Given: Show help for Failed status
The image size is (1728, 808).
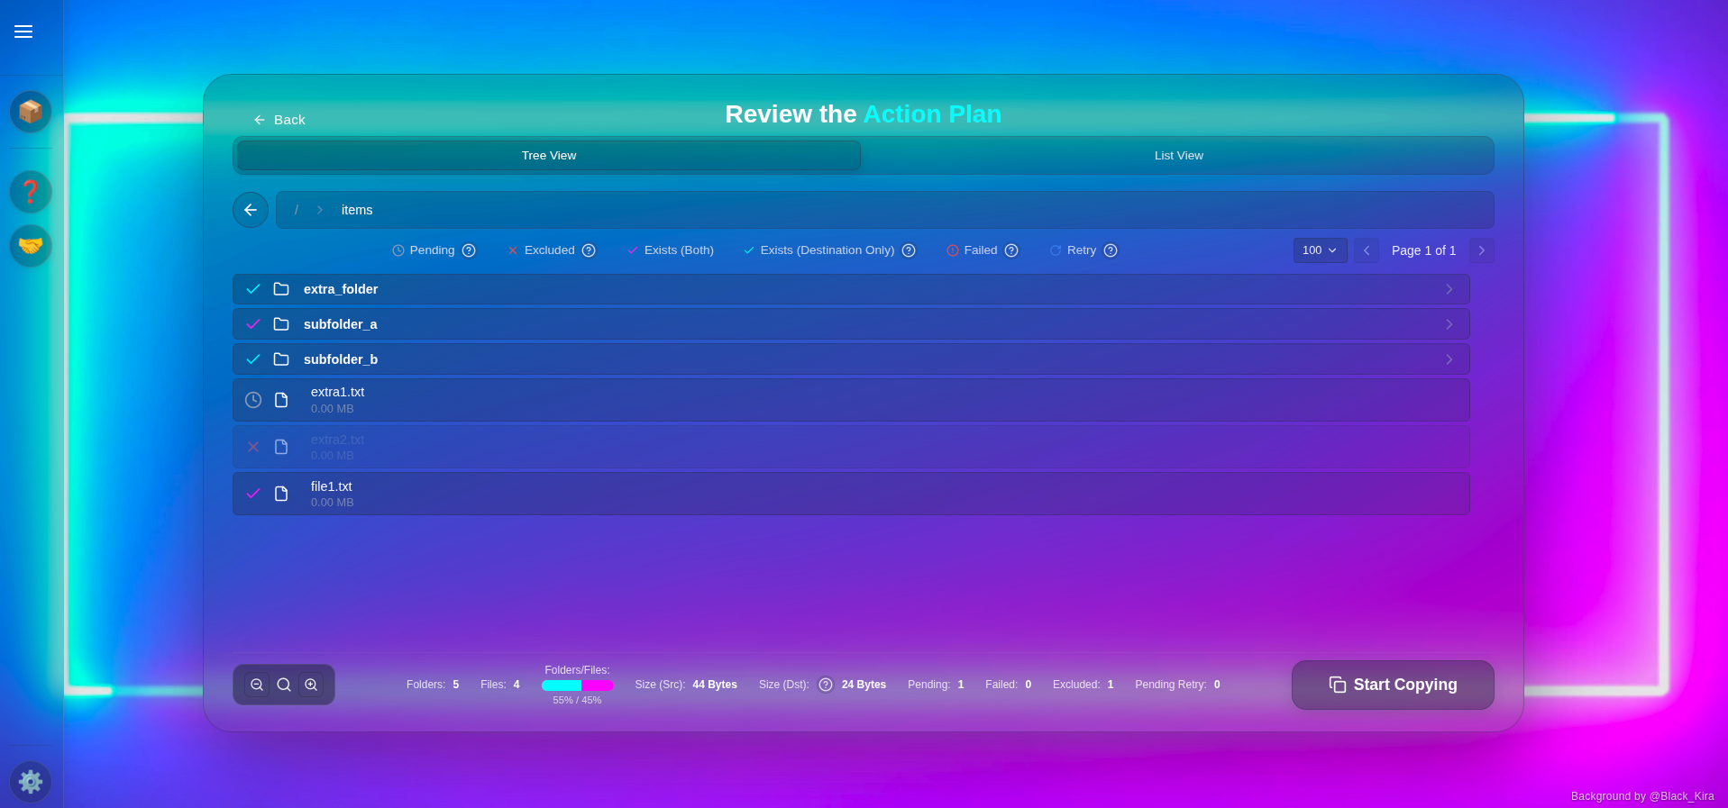Looking at the screenshot, I should point(1011,250).
